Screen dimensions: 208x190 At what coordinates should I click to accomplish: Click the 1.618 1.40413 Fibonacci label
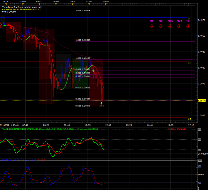[x=83, y=40]
